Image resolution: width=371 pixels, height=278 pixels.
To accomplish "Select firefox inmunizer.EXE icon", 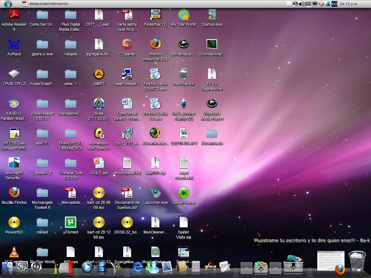I will click(155, 44).
